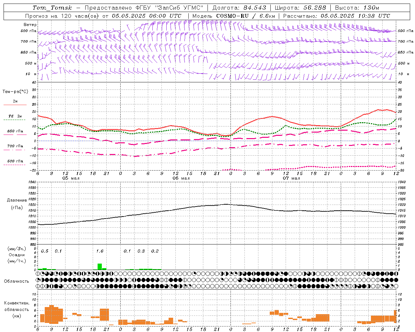
Task: Select the 'Широта: 56.288' header field
Action: tap(300, 8)
